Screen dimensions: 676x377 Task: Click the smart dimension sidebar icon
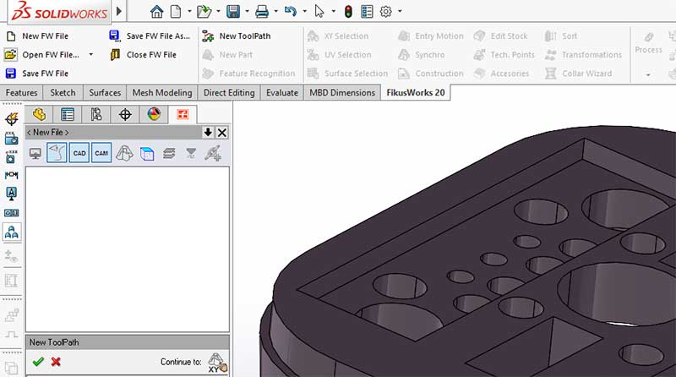point(11,175)
